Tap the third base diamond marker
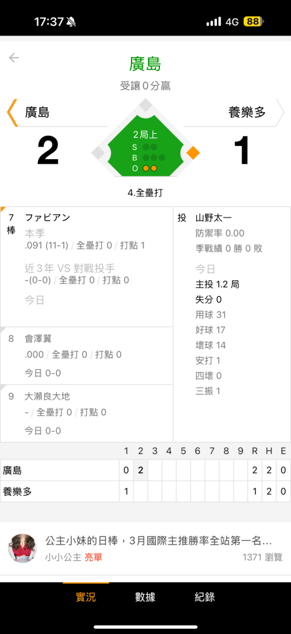The width and height of the screenshot is (291, 634). (98, 153)
